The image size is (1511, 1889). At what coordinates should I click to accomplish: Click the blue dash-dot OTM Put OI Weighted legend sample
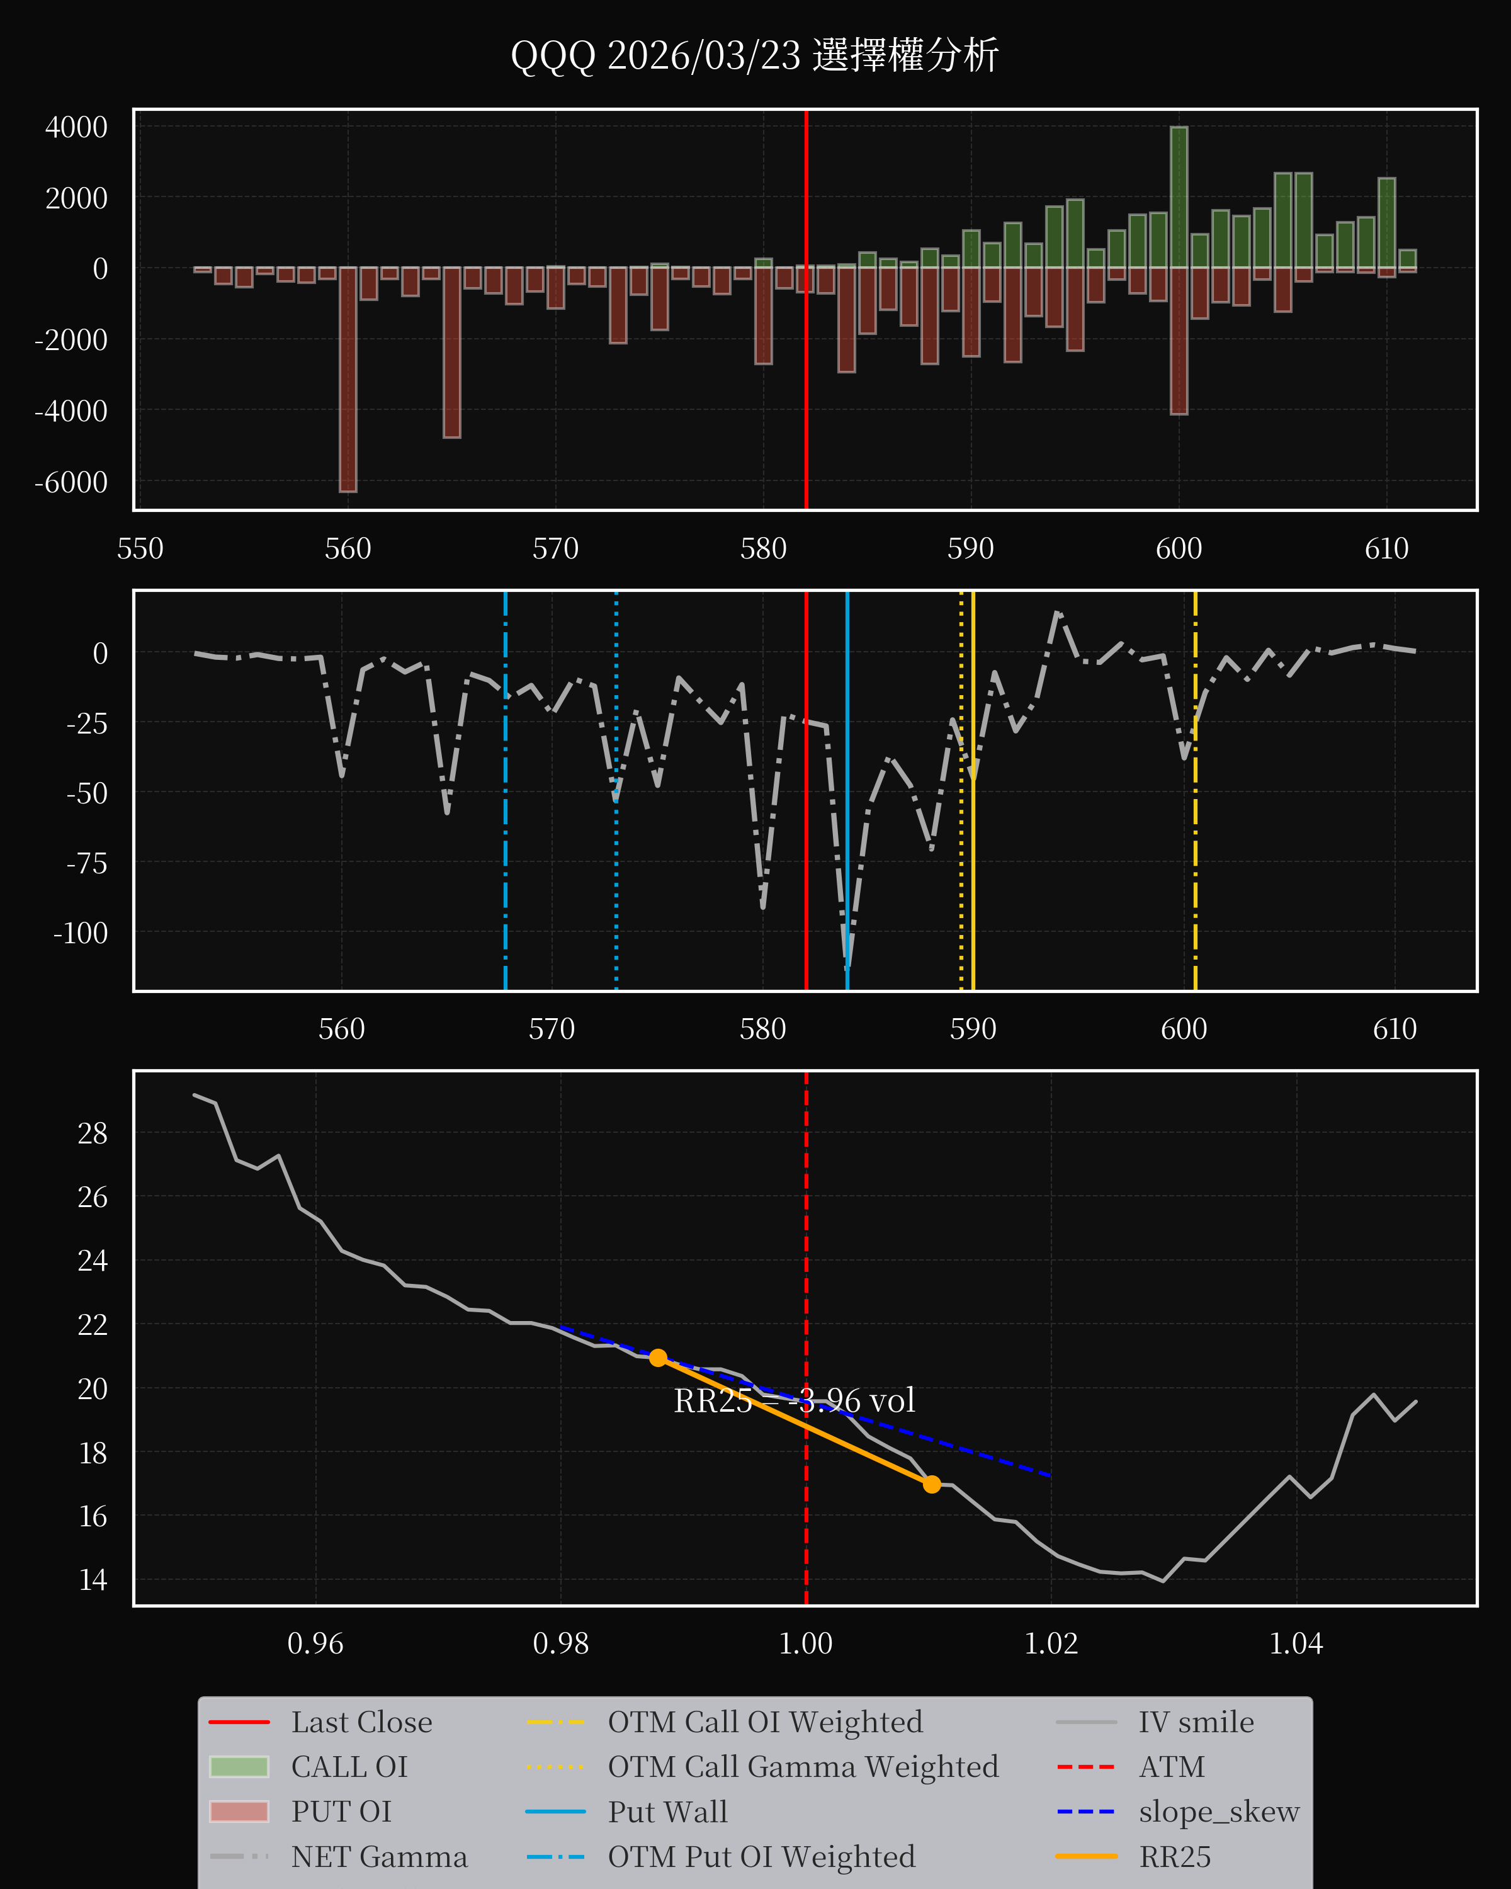point(555,1857)
